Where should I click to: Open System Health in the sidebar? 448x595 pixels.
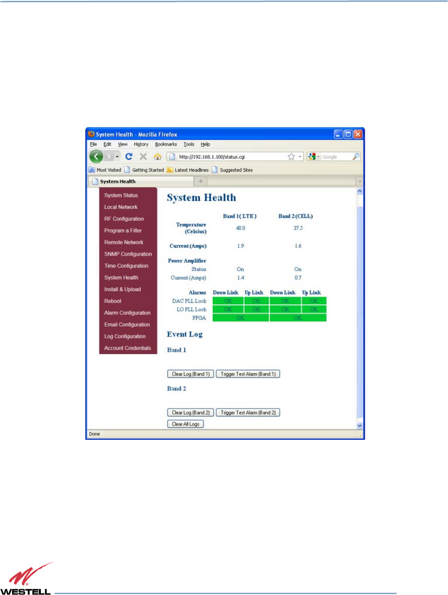coord(121,277)
